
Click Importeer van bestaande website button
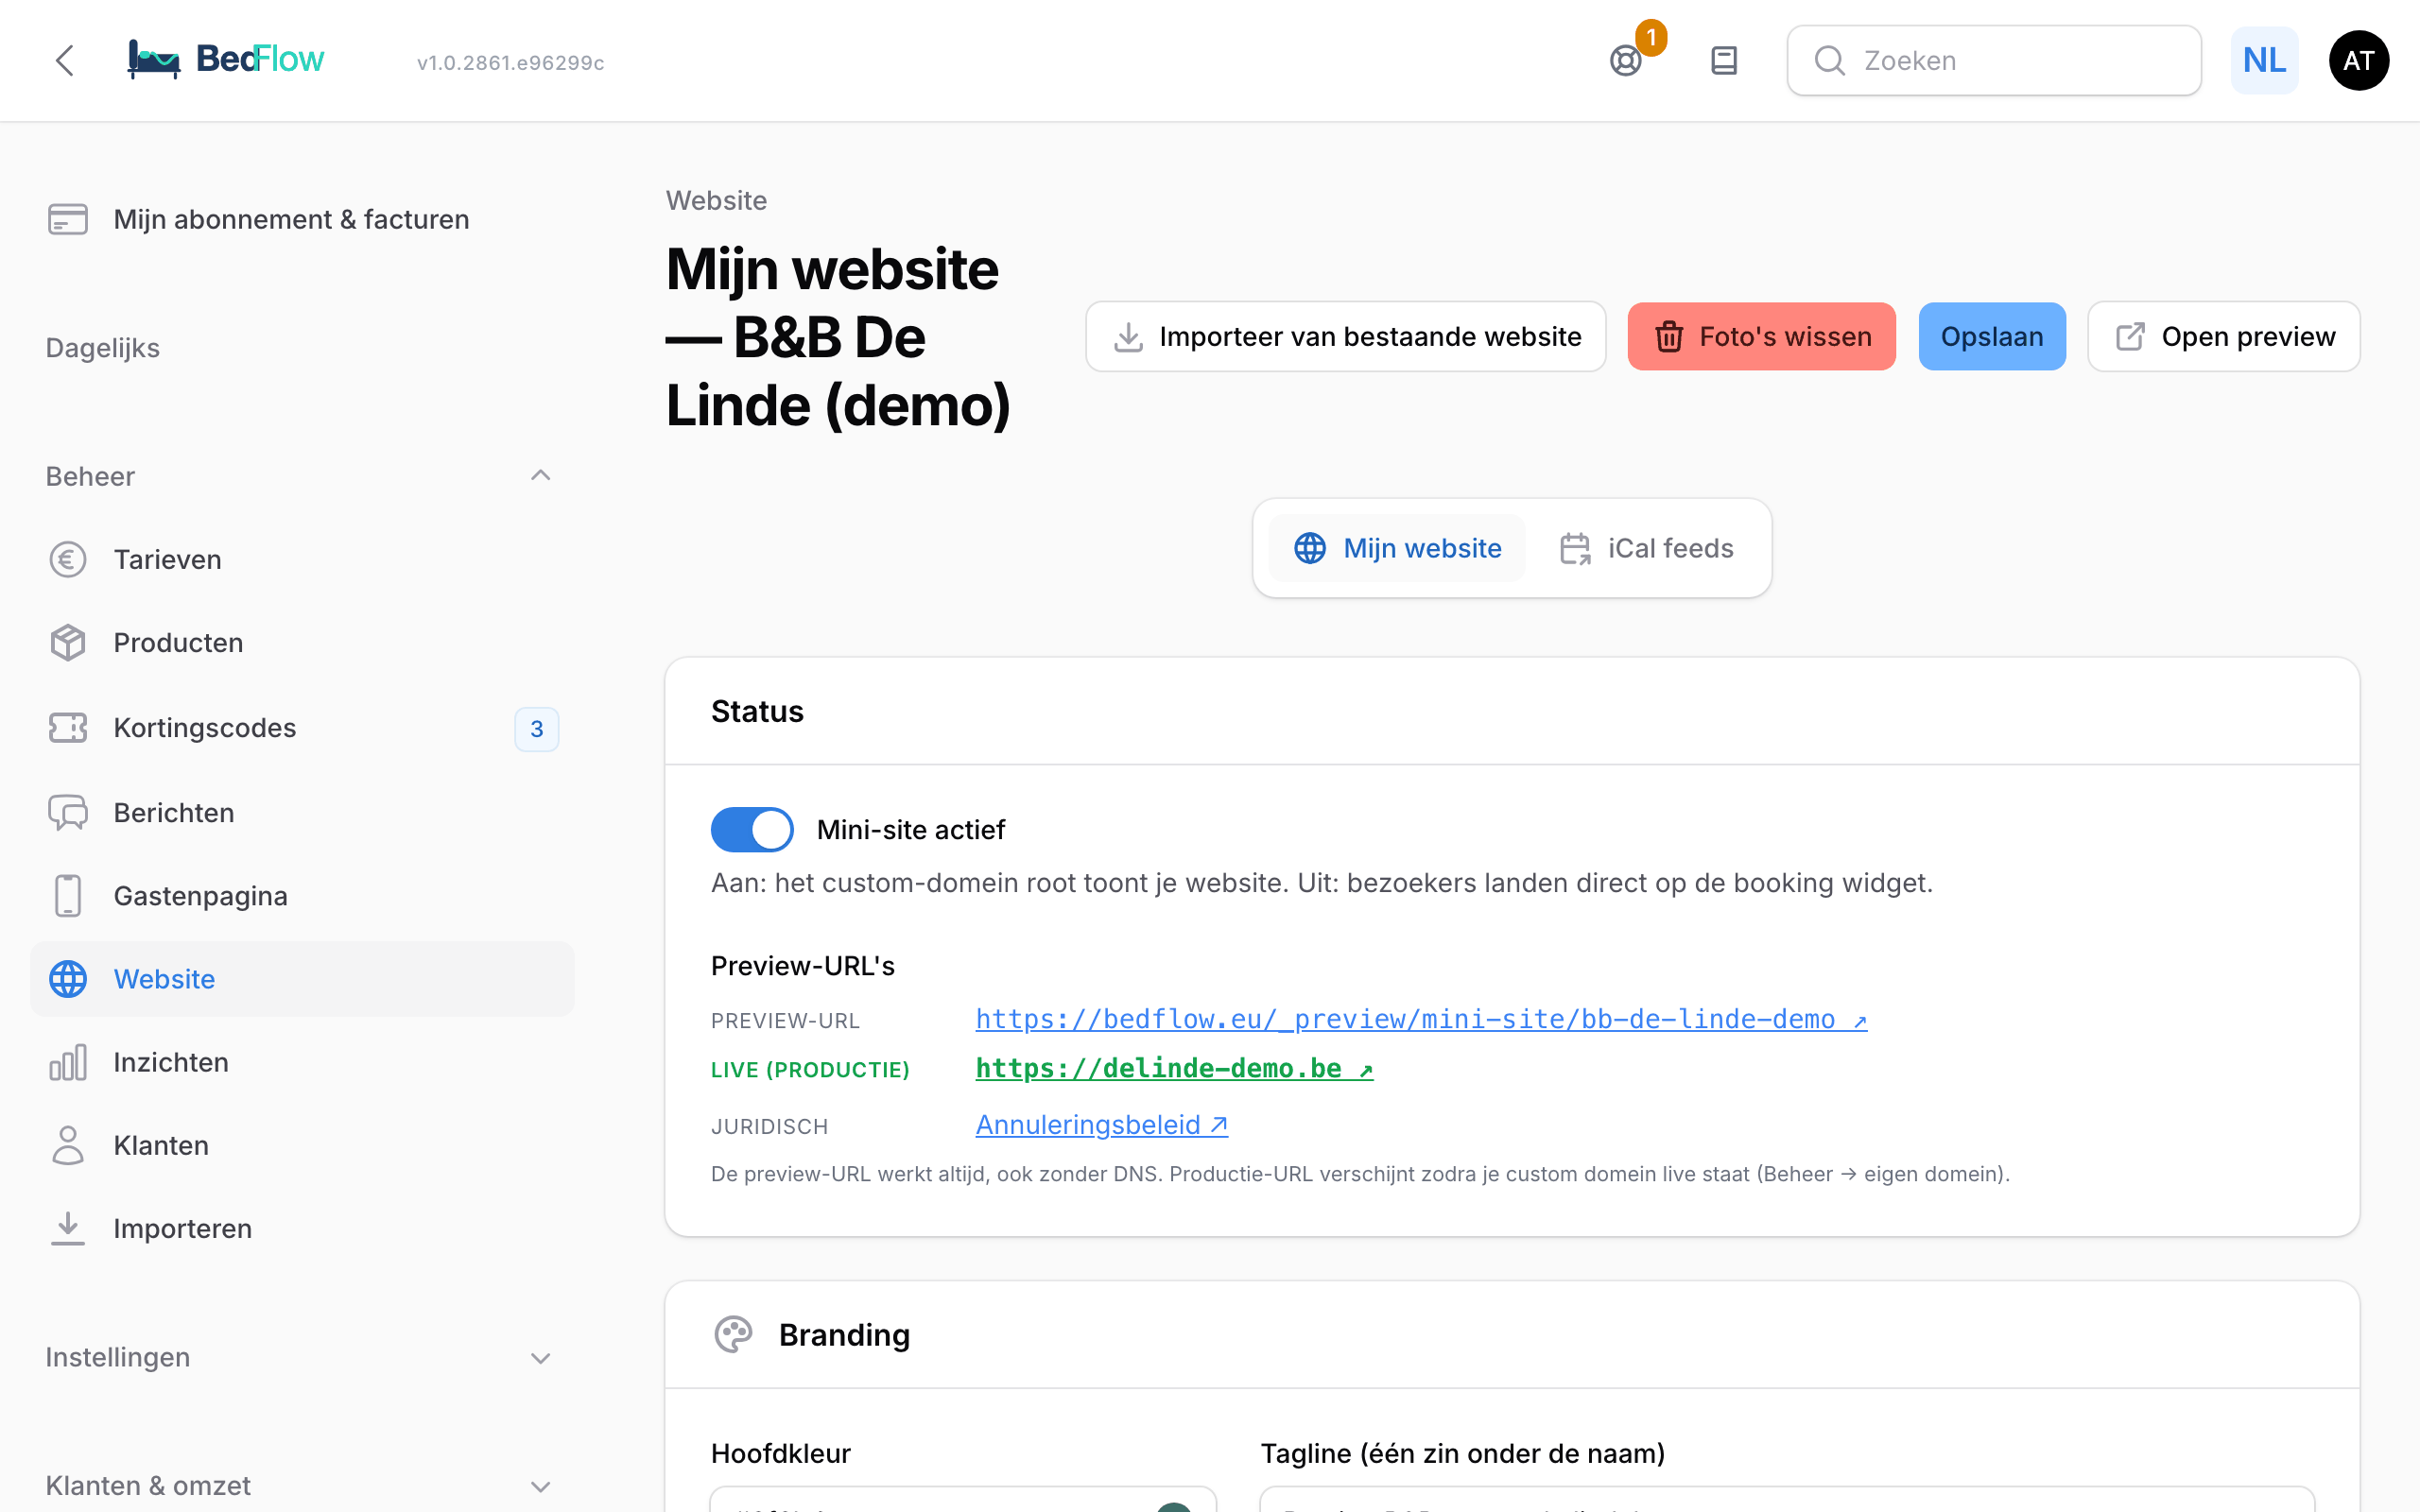[x=1346, y=337]
